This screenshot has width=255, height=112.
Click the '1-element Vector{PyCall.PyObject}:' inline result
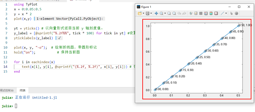pos(70,19)
